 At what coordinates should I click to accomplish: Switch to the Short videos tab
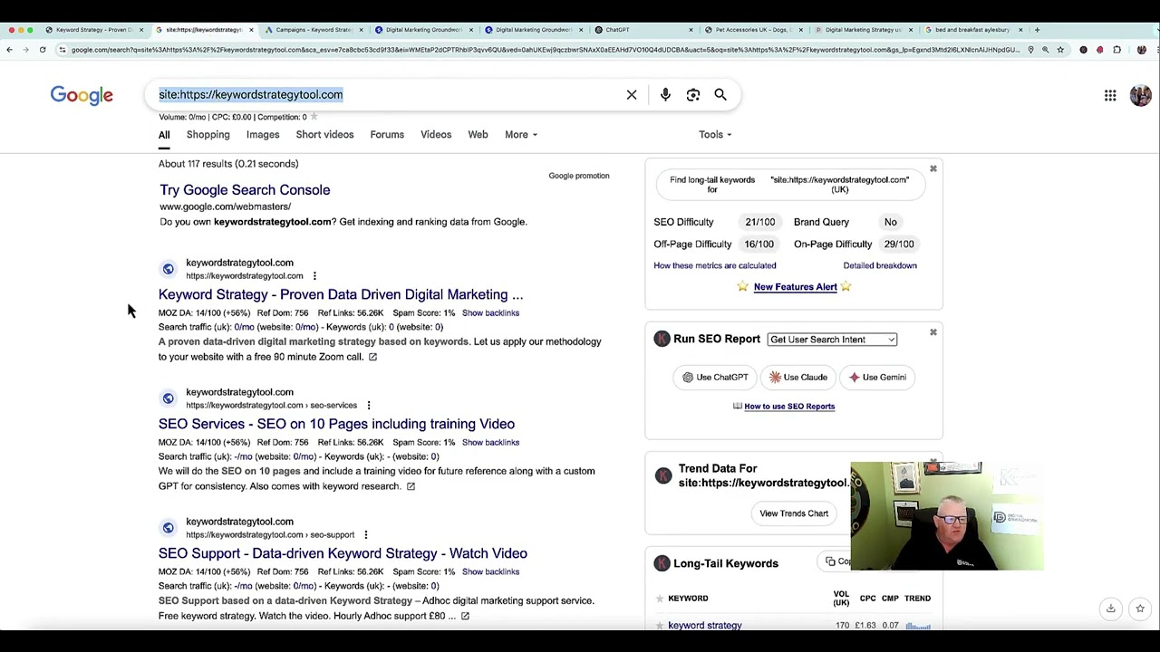click(324, 134)
